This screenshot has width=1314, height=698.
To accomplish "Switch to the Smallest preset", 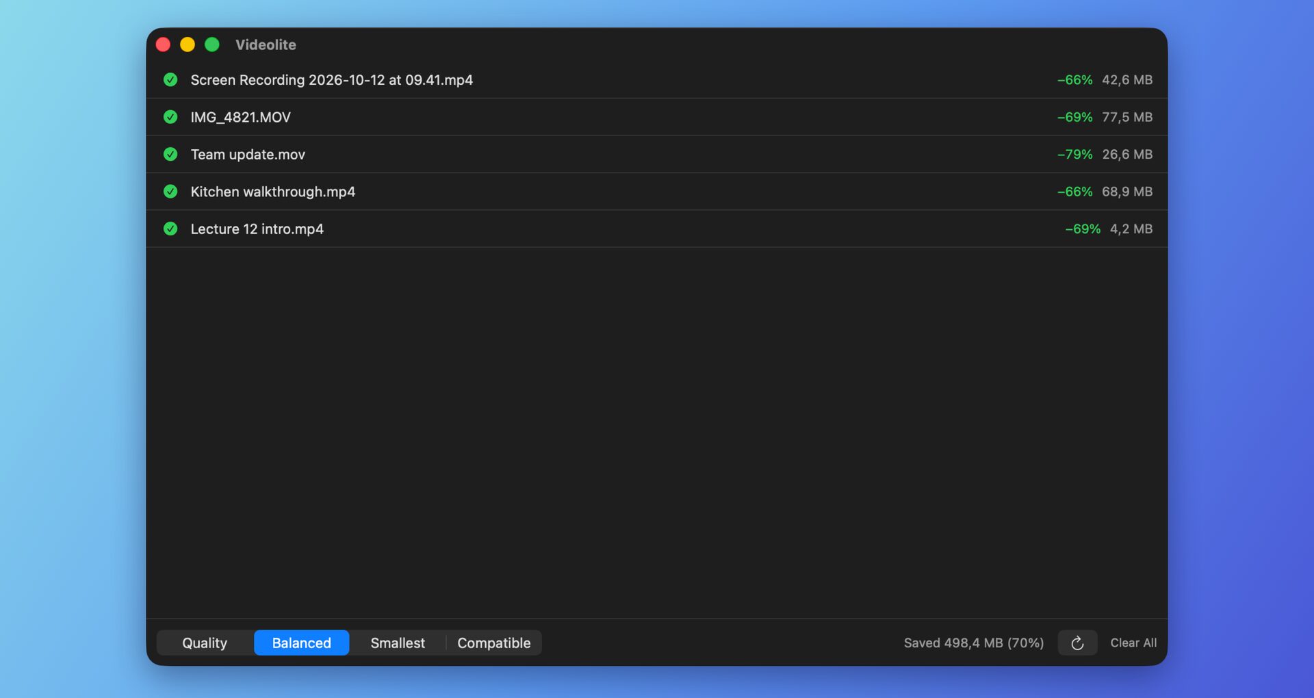I will (398, 643).
